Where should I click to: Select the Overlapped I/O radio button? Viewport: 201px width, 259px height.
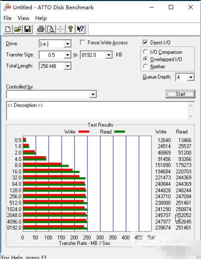[x=145, y=59]
